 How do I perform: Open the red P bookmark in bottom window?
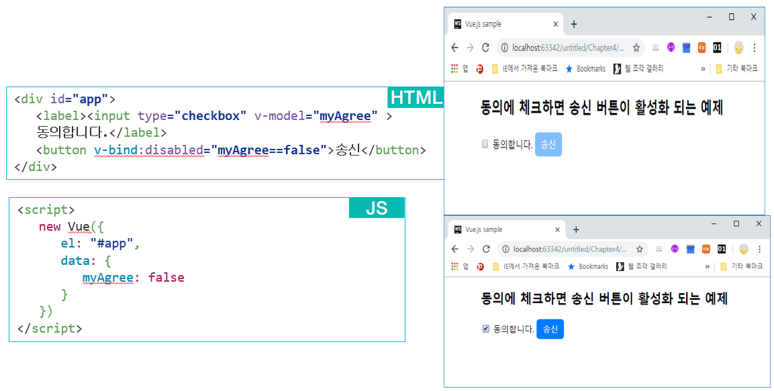[x=480, y=267]
